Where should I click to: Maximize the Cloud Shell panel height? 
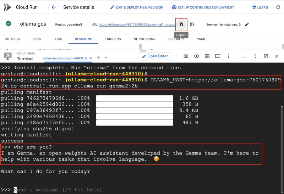(x=255, y=56)
